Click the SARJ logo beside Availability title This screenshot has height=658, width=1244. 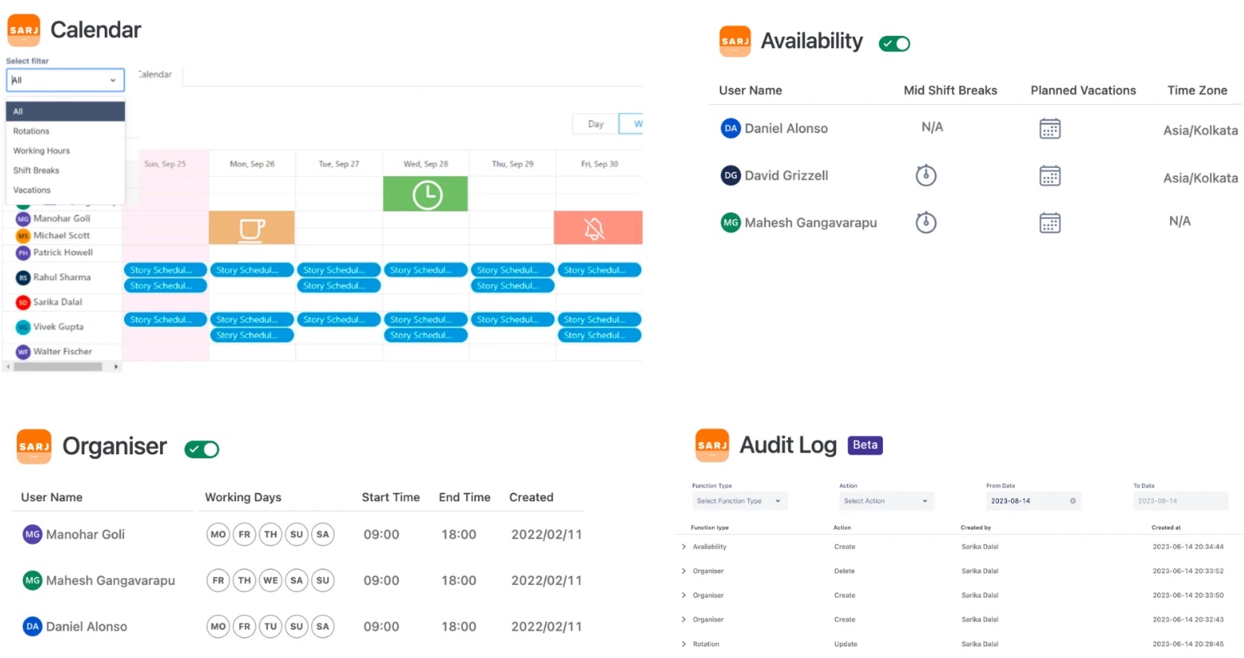(735, 41)
